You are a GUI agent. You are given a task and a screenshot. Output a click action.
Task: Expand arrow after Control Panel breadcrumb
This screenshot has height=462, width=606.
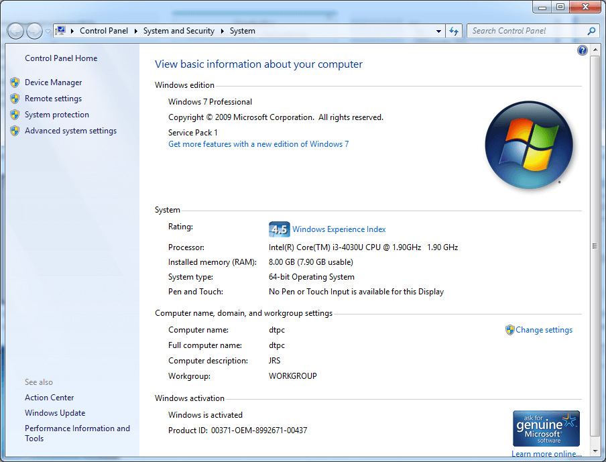coord(135,31)
